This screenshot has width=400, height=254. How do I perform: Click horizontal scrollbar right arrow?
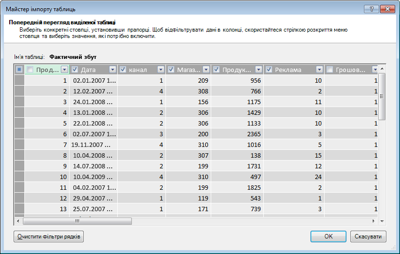(x=373, y=221)
